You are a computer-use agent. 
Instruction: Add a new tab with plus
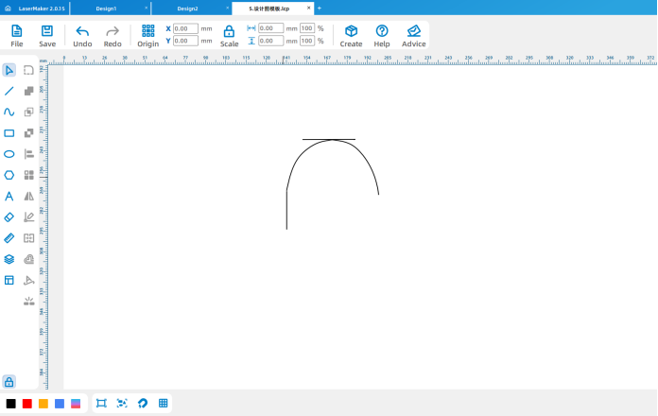[x=320, y=8]
